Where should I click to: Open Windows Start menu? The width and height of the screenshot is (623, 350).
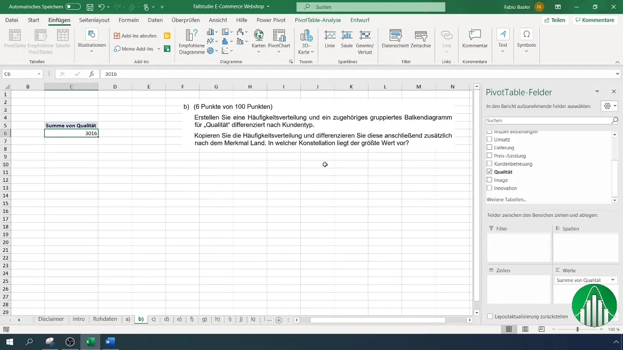coord(9,342)
